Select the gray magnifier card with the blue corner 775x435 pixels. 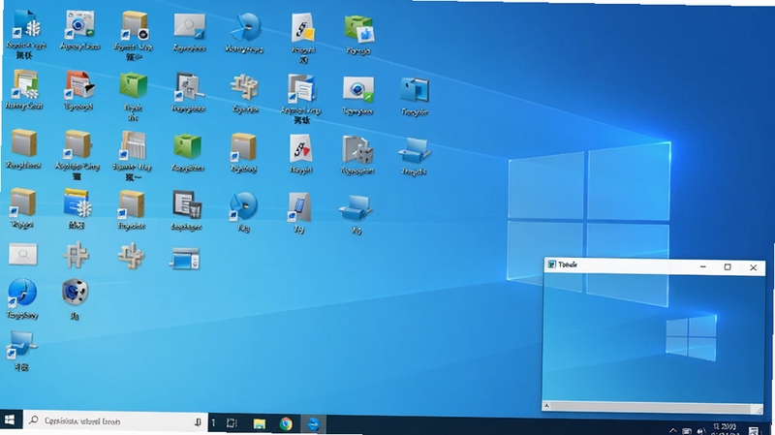[189, 26]
